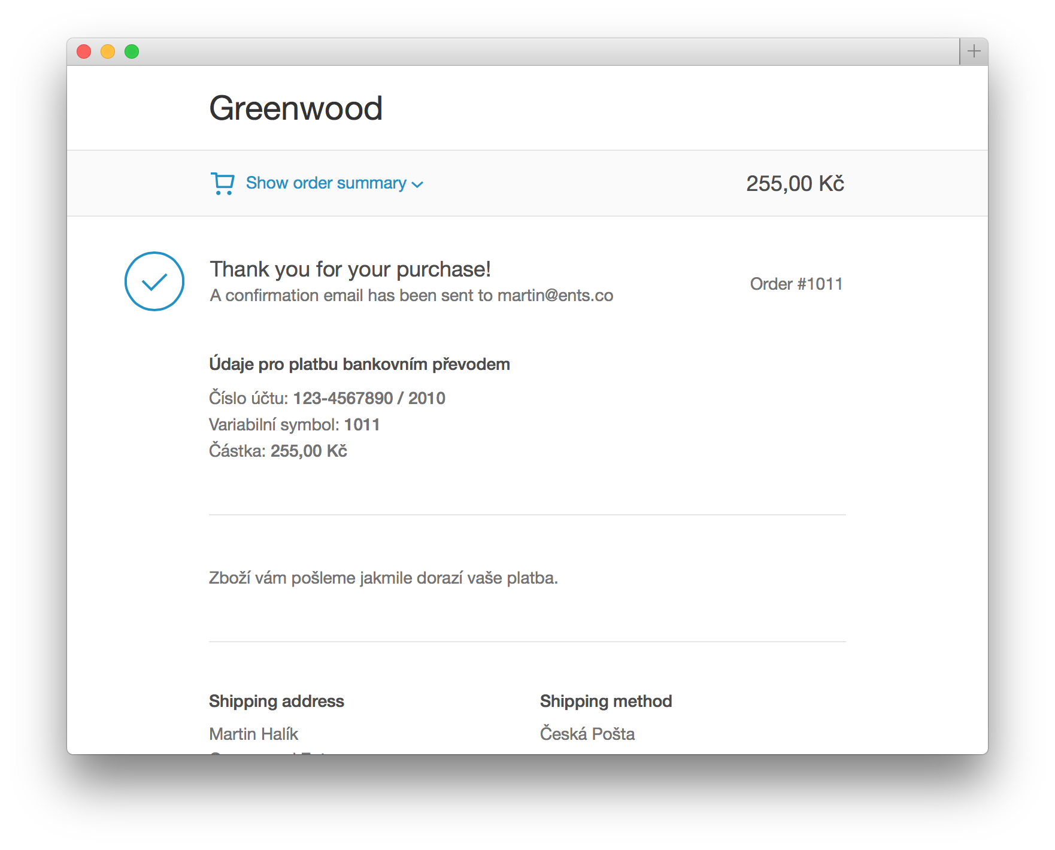The height and width of the screenshot is (850, 1055).
Task: Show order summary
Action: click(326, 183)
